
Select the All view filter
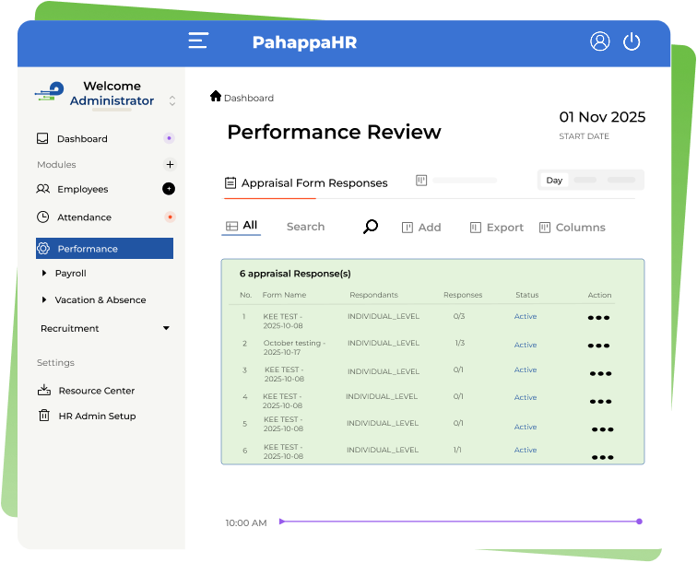point(242,226)
